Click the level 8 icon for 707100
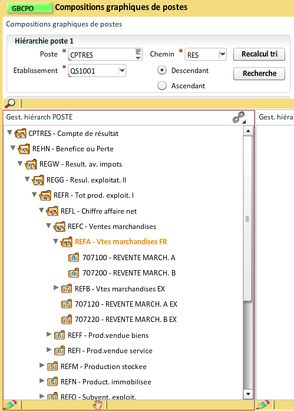This screenshot has width=294, height=412. point(74,258)
